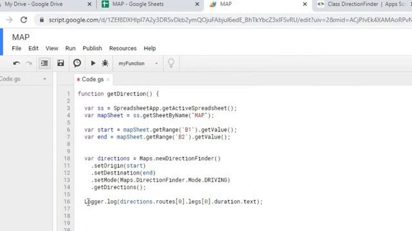Image resolution: width=412 pixels, height=231 pixels.
Task: Open the Publish menu
Action: point(92,49)
